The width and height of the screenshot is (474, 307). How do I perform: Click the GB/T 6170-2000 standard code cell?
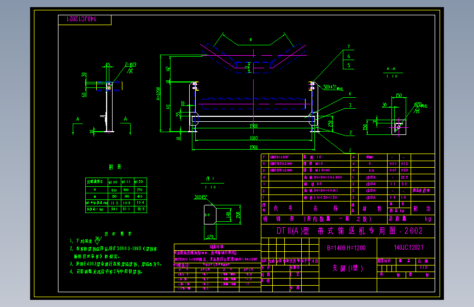pos(281,164)
